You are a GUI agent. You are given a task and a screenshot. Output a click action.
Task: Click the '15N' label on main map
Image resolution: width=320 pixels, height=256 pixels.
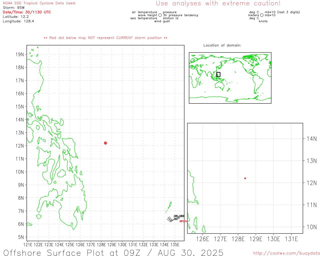(20, 107)
